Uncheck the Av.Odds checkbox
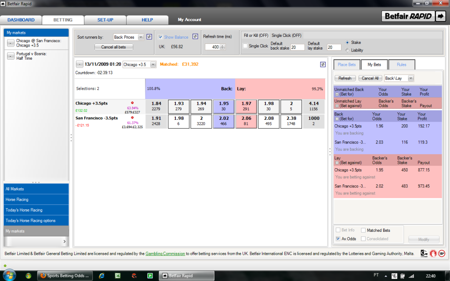 [338, 238]
